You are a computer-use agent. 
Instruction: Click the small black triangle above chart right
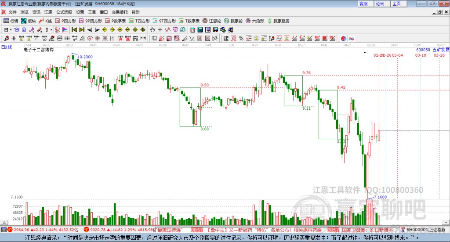pyautogui.click(x=365, y=52)
